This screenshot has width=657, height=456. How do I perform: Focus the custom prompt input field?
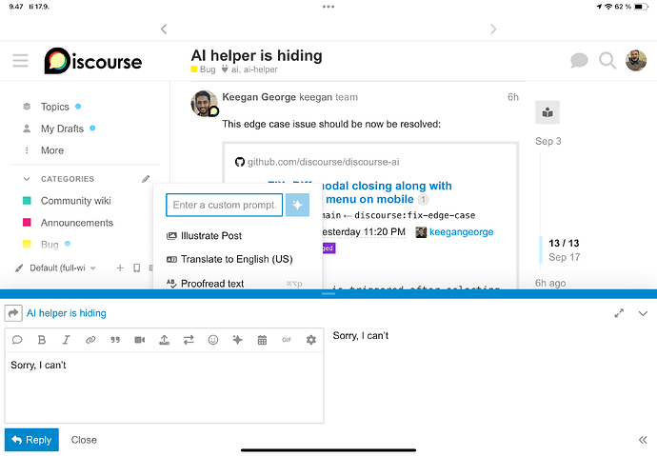tap(224, 205)
